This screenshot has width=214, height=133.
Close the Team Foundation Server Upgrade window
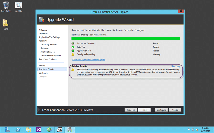[181, 11]
